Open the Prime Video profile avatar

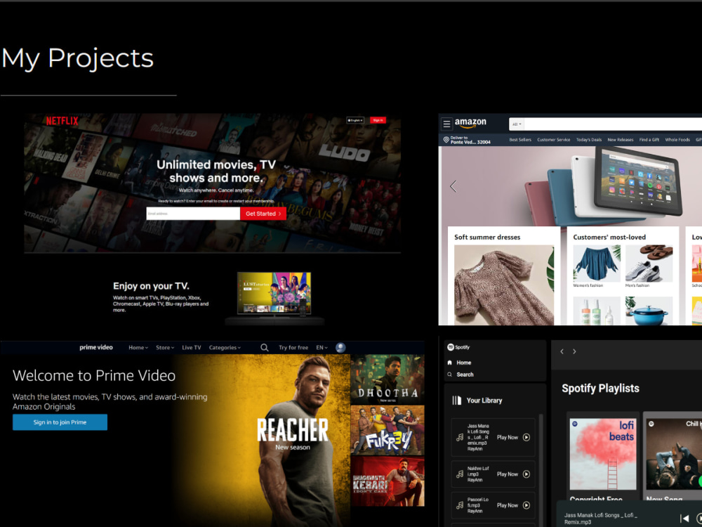point(340,348)
